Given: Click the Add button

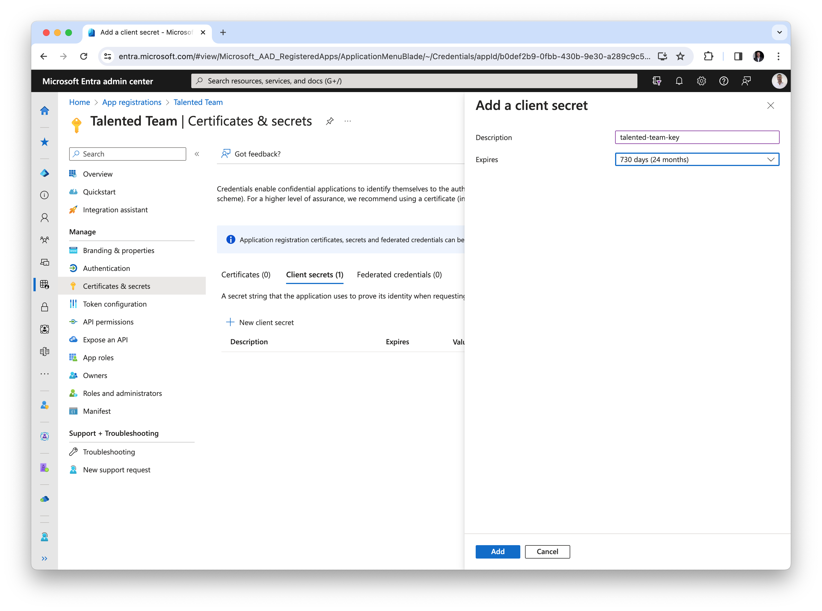Looking at the screenshot, I should coord(497,552).
